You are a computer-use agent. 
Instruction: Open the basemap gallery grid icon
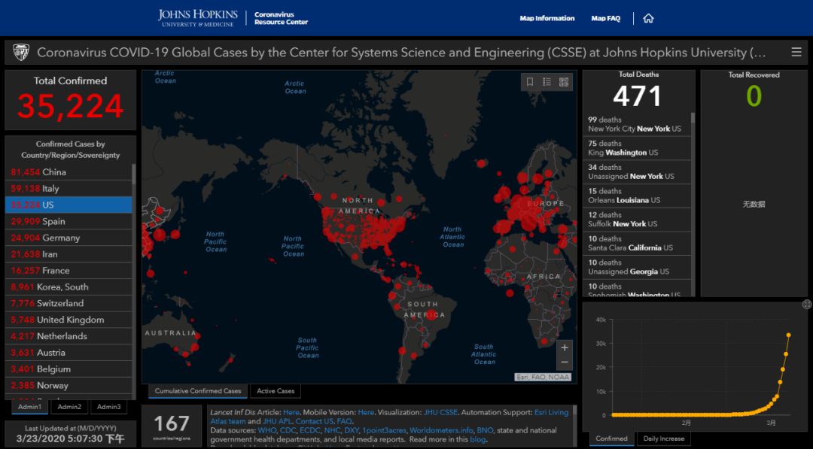[564, 82]
